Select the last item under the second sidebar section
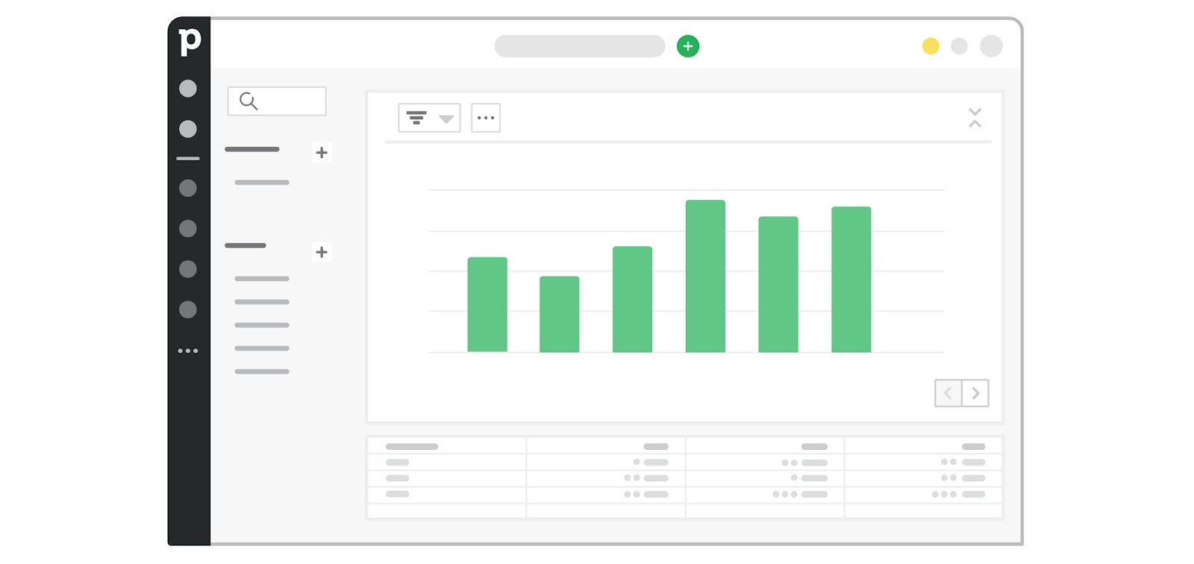This screenshot has width=1194, height=564. click(x=262, y=372)
